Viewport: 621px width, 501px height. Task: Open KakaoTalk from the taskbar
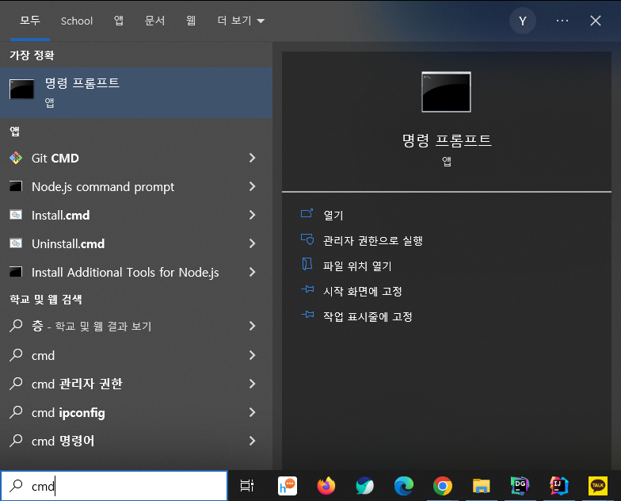tap(597, 485)
